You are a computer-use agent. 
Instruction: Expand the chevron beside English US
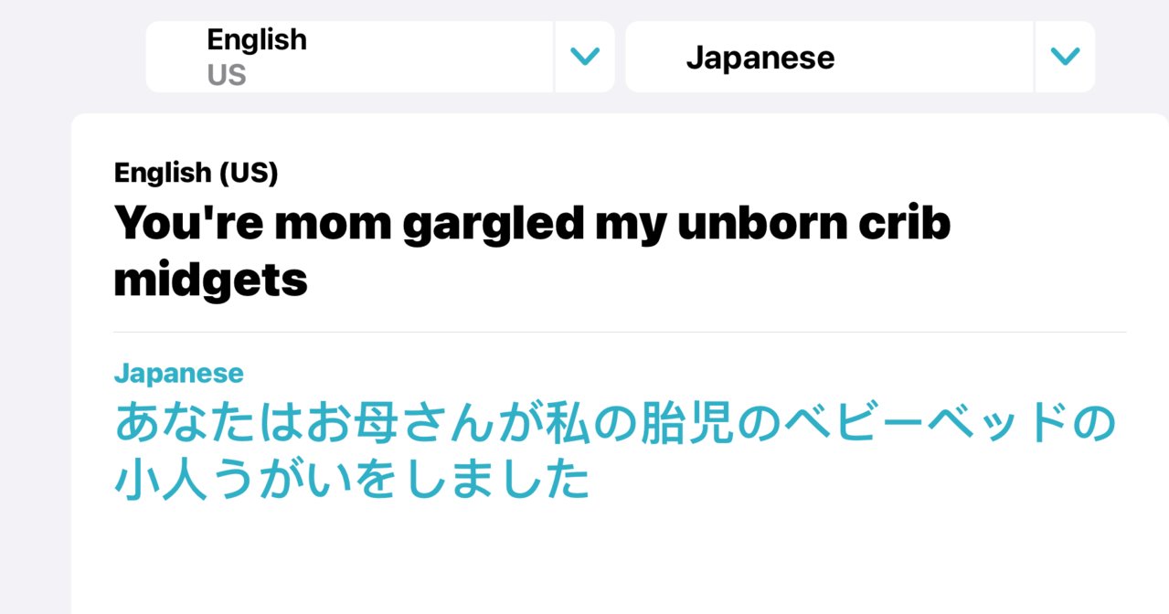[585, 57]
